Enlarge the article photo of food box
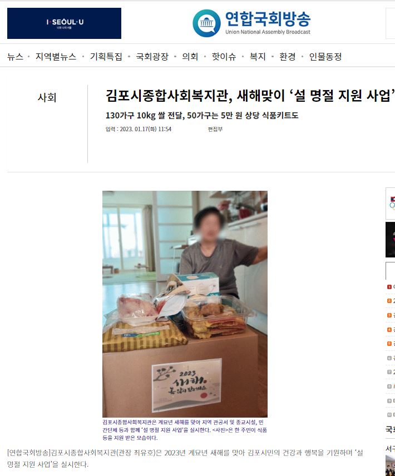The image size is (395, 476). pyautogui.click(x=185, y=304)
